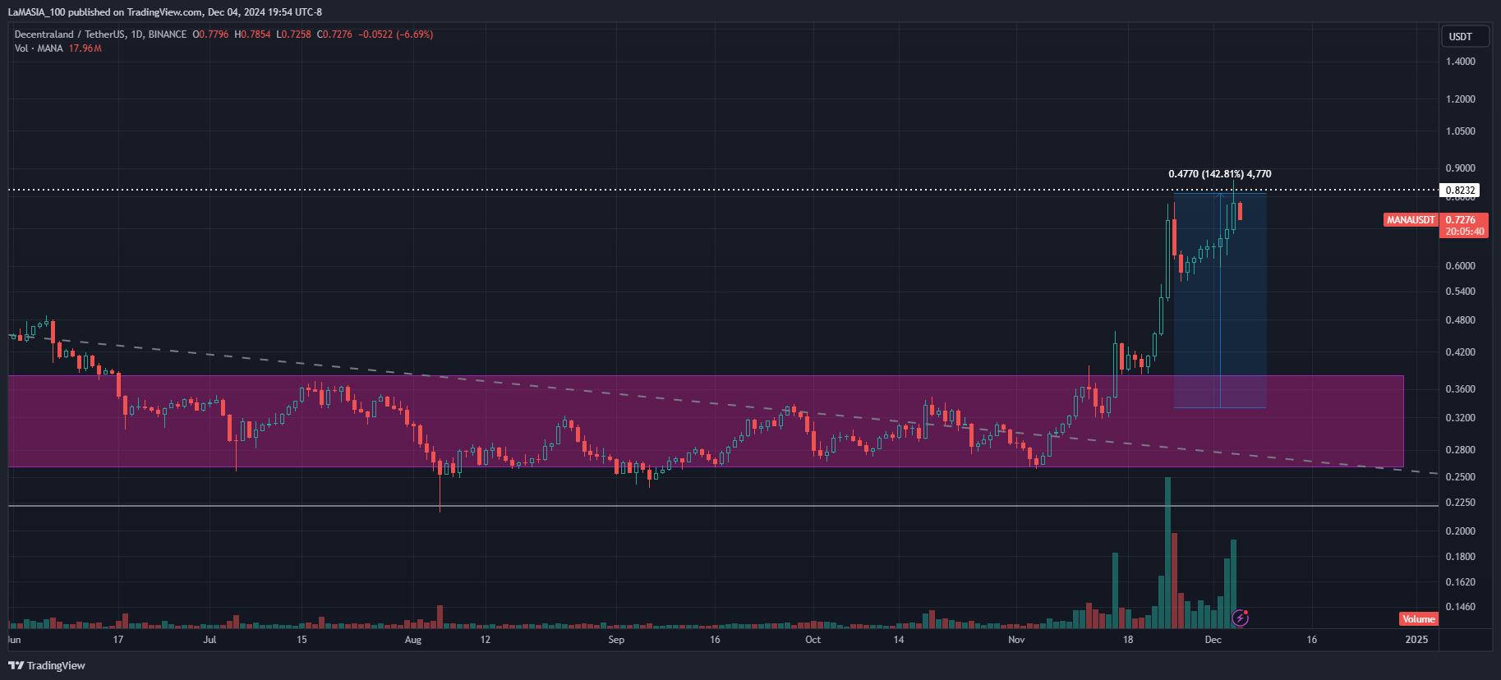Click the red Volume indicator label
Image resolution: width=1501 pixels, height=680 pixels.
(x=1419, y=619)
